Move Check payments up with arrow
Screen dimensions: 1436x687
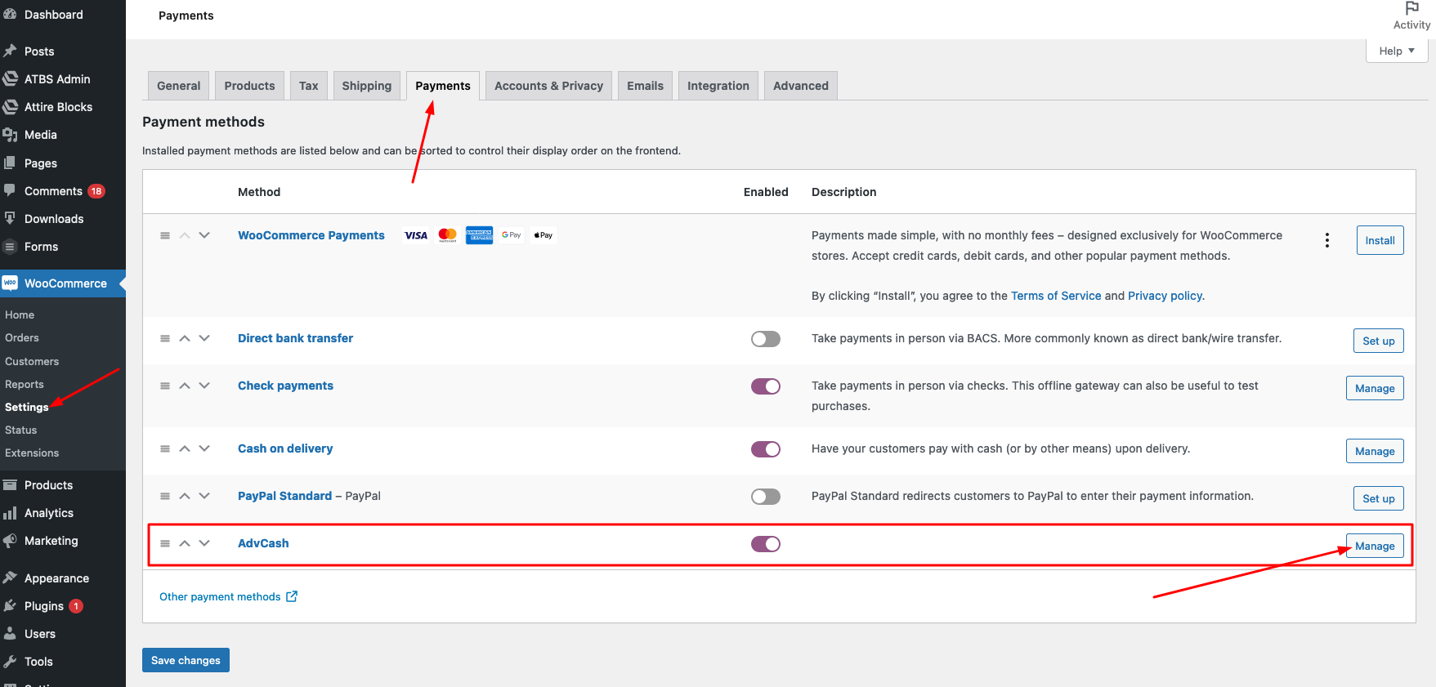(185, 386)
